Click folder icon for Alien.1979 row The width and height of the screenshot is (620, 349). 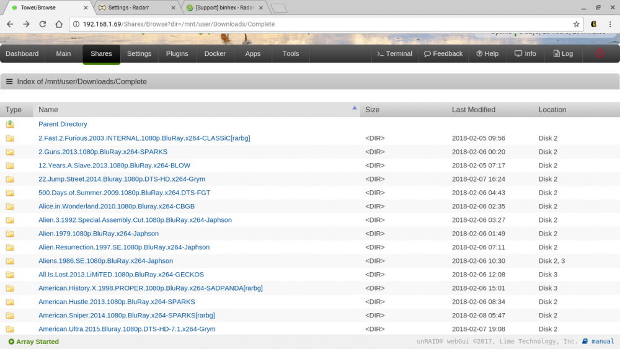tap(10, 234)
